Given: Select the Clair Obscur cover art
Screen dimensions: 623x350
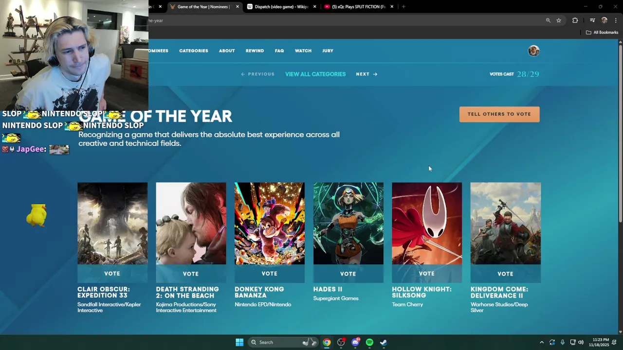Looking at the screenshot, I should pos(112,224).
